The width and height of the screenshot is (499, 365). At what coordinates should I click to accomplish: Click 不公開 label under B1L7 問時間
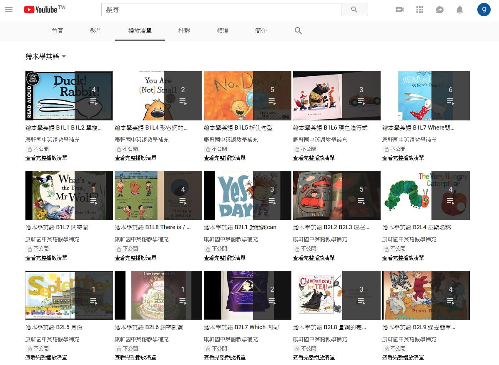pyautogui.click(x=38, y=249)
